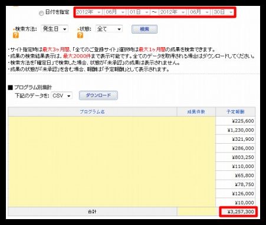Select the ¥126,000 reward cell

235,193
